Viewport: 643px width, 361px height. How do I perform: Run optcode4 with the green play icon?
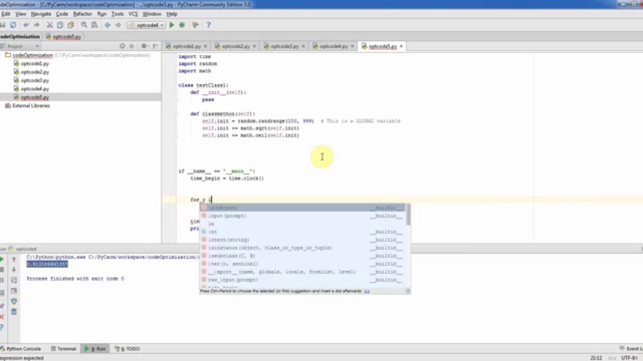coord(172,25)
